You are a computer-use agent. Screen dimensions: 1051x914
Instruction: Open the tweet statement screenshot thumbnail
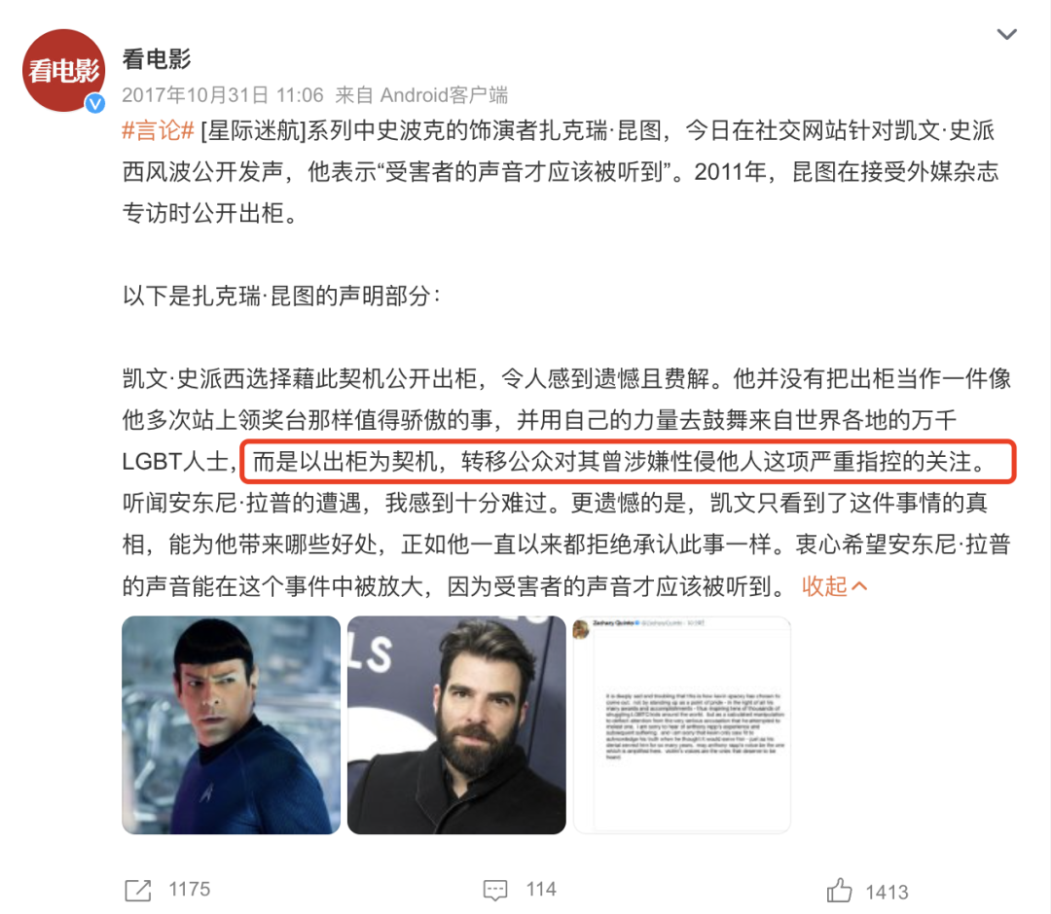coord(681,724)
